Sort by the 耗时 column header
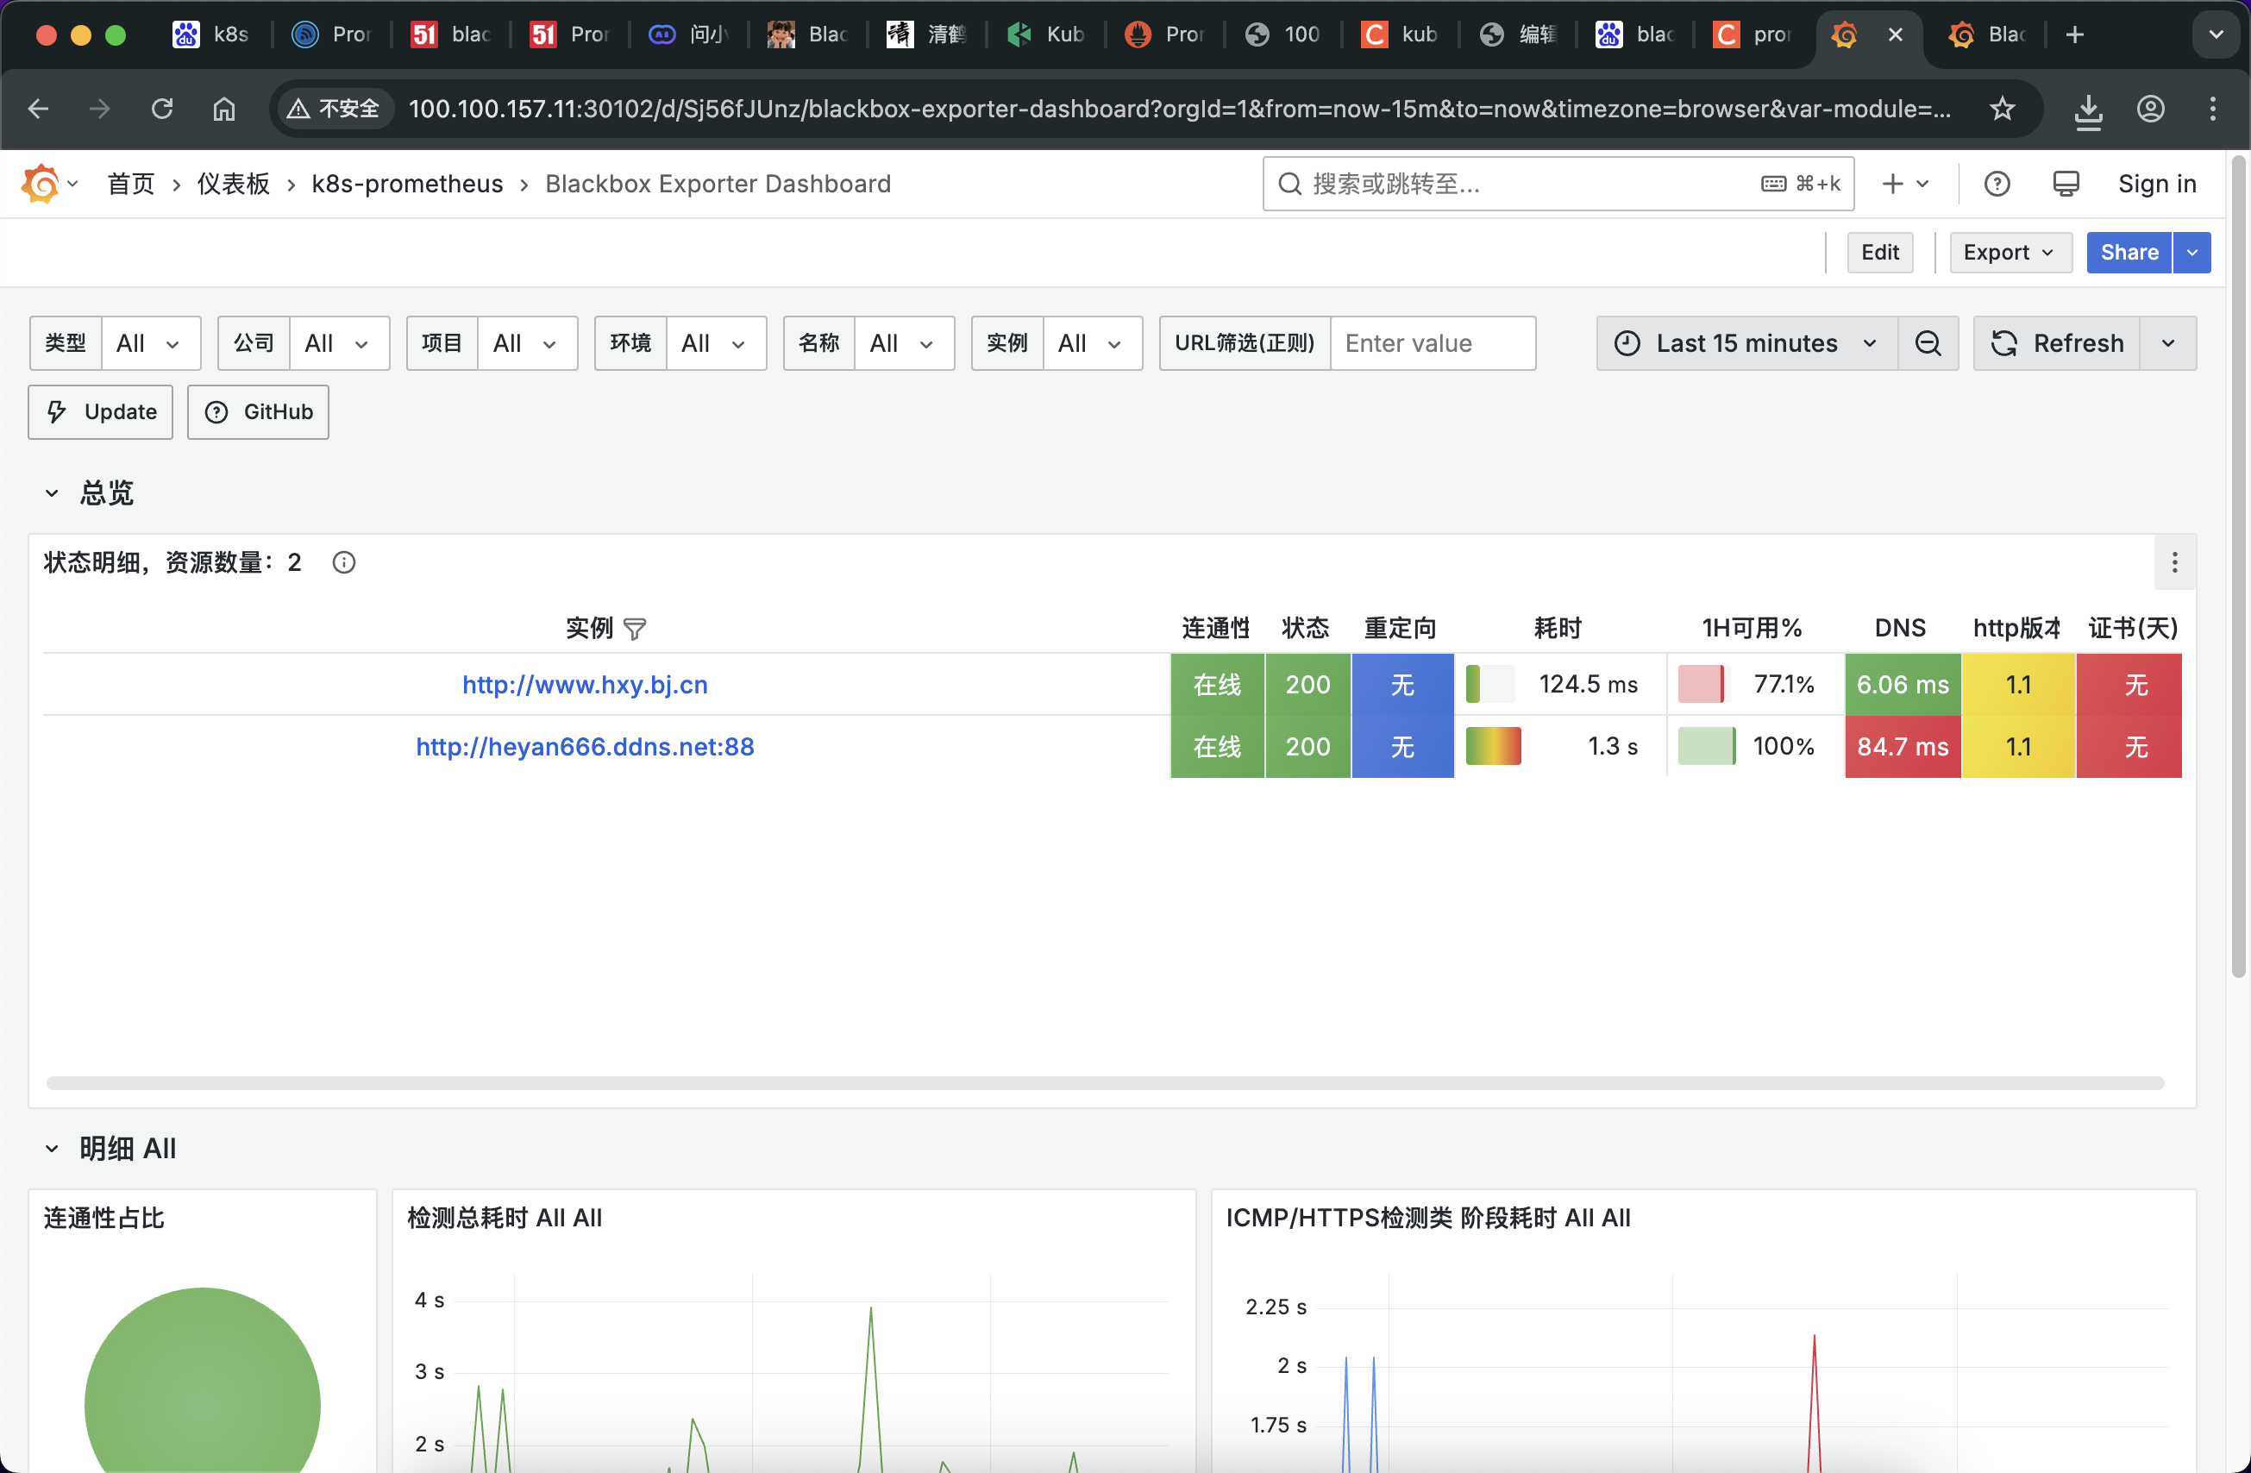This screenshot has width=2251, height=1473. 1558,629
